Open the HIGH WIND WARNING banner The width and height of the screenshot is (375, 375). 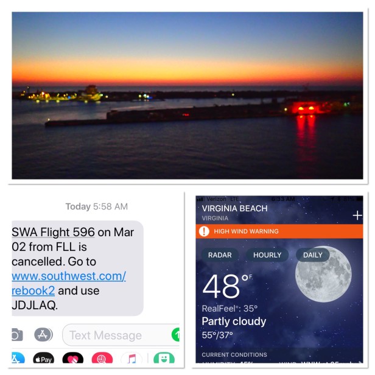[x=279, y=231]
